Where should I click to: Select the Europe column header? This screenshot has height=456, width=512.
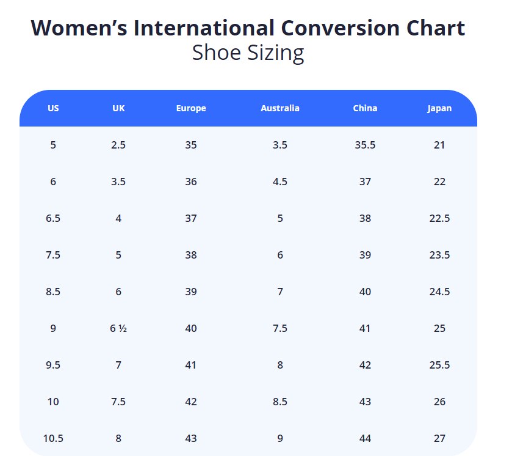[x=191, y=108]
